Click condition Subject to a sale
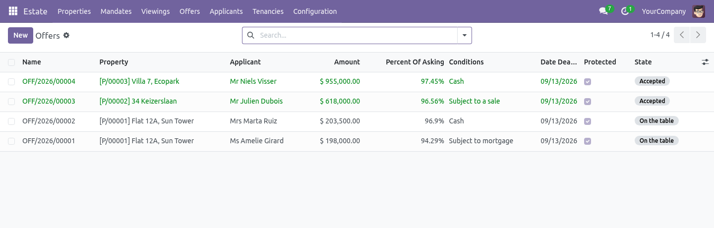 (x=475, y=101)
